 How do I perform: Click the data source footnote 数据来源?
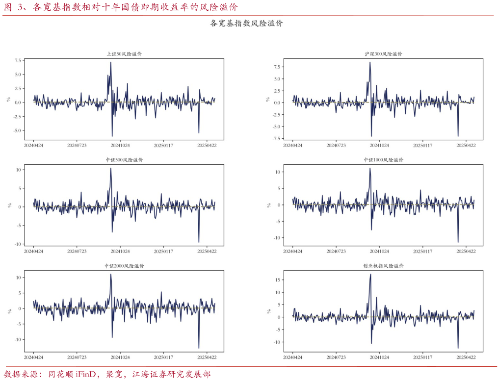click(107, 374)
